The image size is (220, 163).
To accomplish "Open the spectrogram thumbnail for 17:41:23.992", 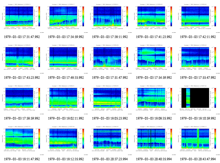I will click(x=154, y=18).
